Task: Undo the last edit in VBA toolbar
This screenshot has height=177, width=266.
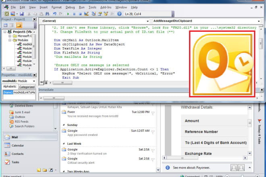Action: (x=54, y=14)
